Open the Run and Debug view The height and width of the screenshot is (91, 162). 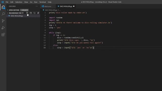(x=3, y=28)
